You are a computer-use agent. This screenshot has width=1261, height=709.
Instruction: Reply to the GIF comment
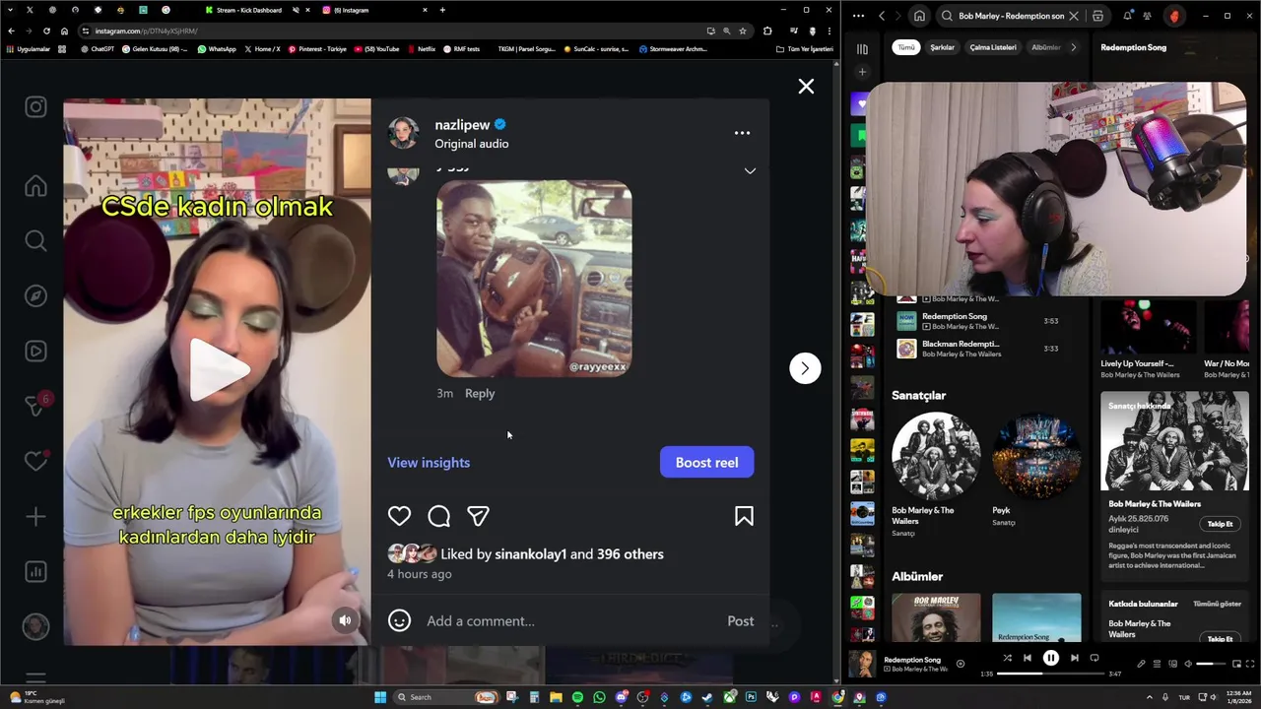480,393
